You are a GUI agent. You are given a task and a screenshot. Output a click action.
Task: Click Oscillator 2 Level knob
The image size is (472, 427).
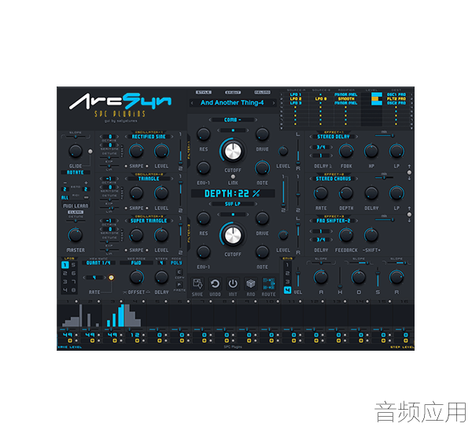tap(161, 193)
